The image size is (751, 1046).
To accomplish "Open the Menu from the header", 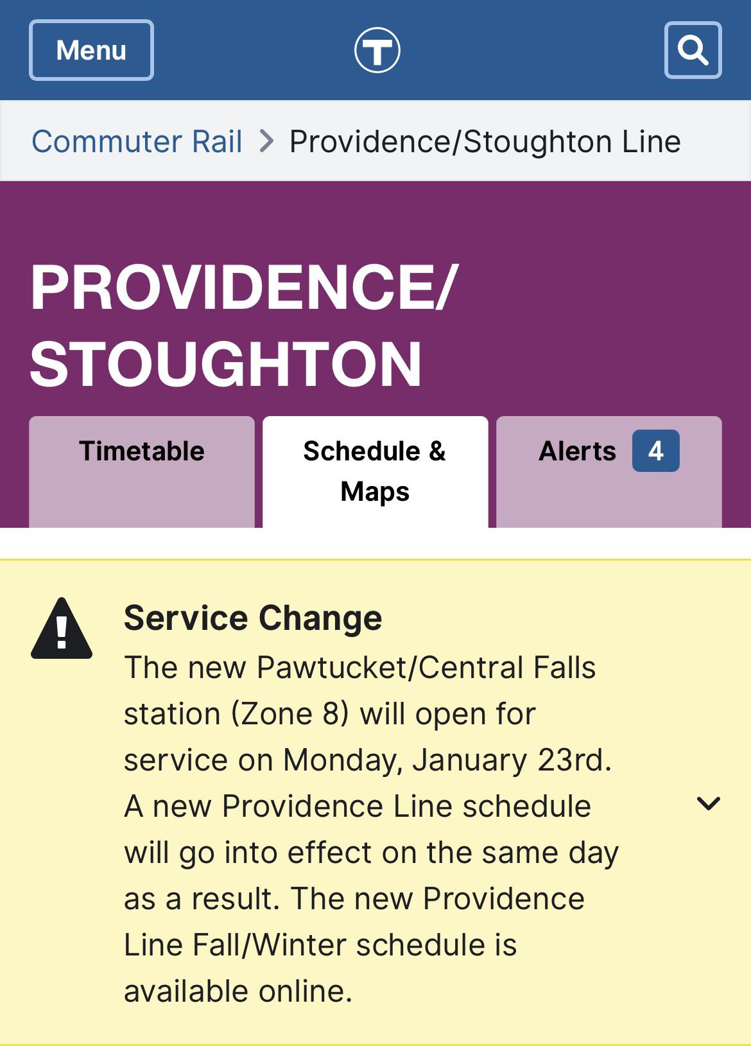I will pyautogui.click(x=91, y=50).
